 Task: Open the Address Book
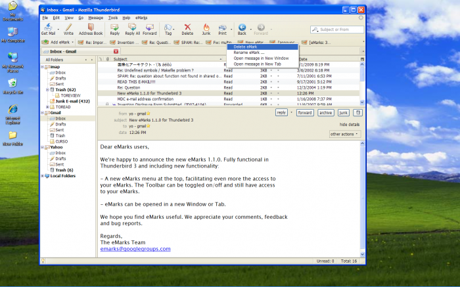point(91,28)
